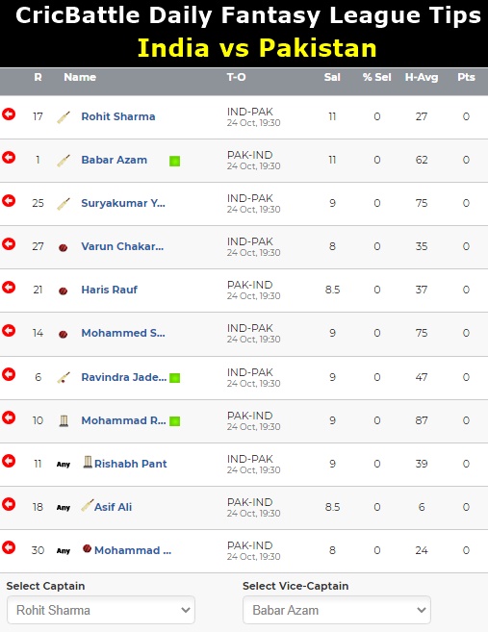488x632 pixels.
Task: Open Rohit Sharma player link
Action: [x=118, y=116]
